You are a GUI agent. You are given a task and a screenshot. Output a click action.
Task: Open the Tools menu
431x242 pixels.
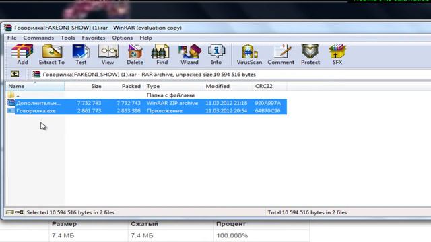point(67,38)
